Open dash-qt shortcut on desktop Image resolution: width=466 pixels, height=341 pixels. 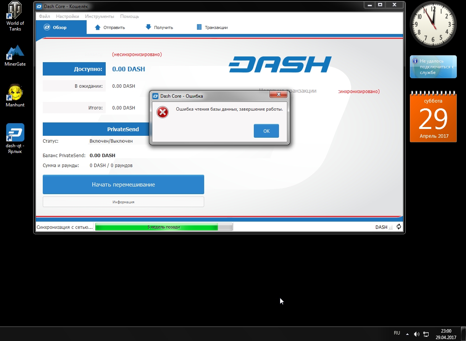click(x=15, y=138)
